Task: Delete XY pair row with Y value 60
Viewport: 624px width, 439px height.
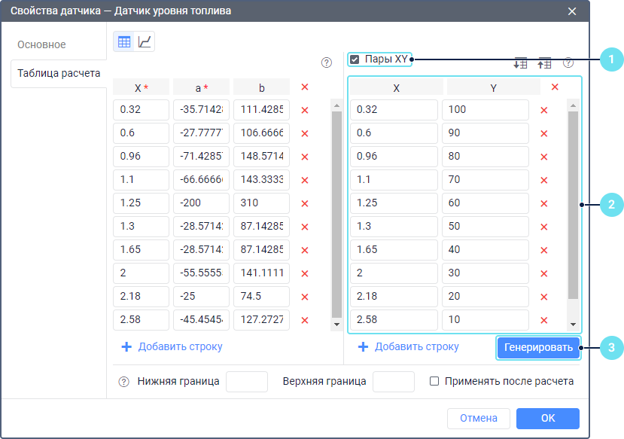Action: coord(543,203)
